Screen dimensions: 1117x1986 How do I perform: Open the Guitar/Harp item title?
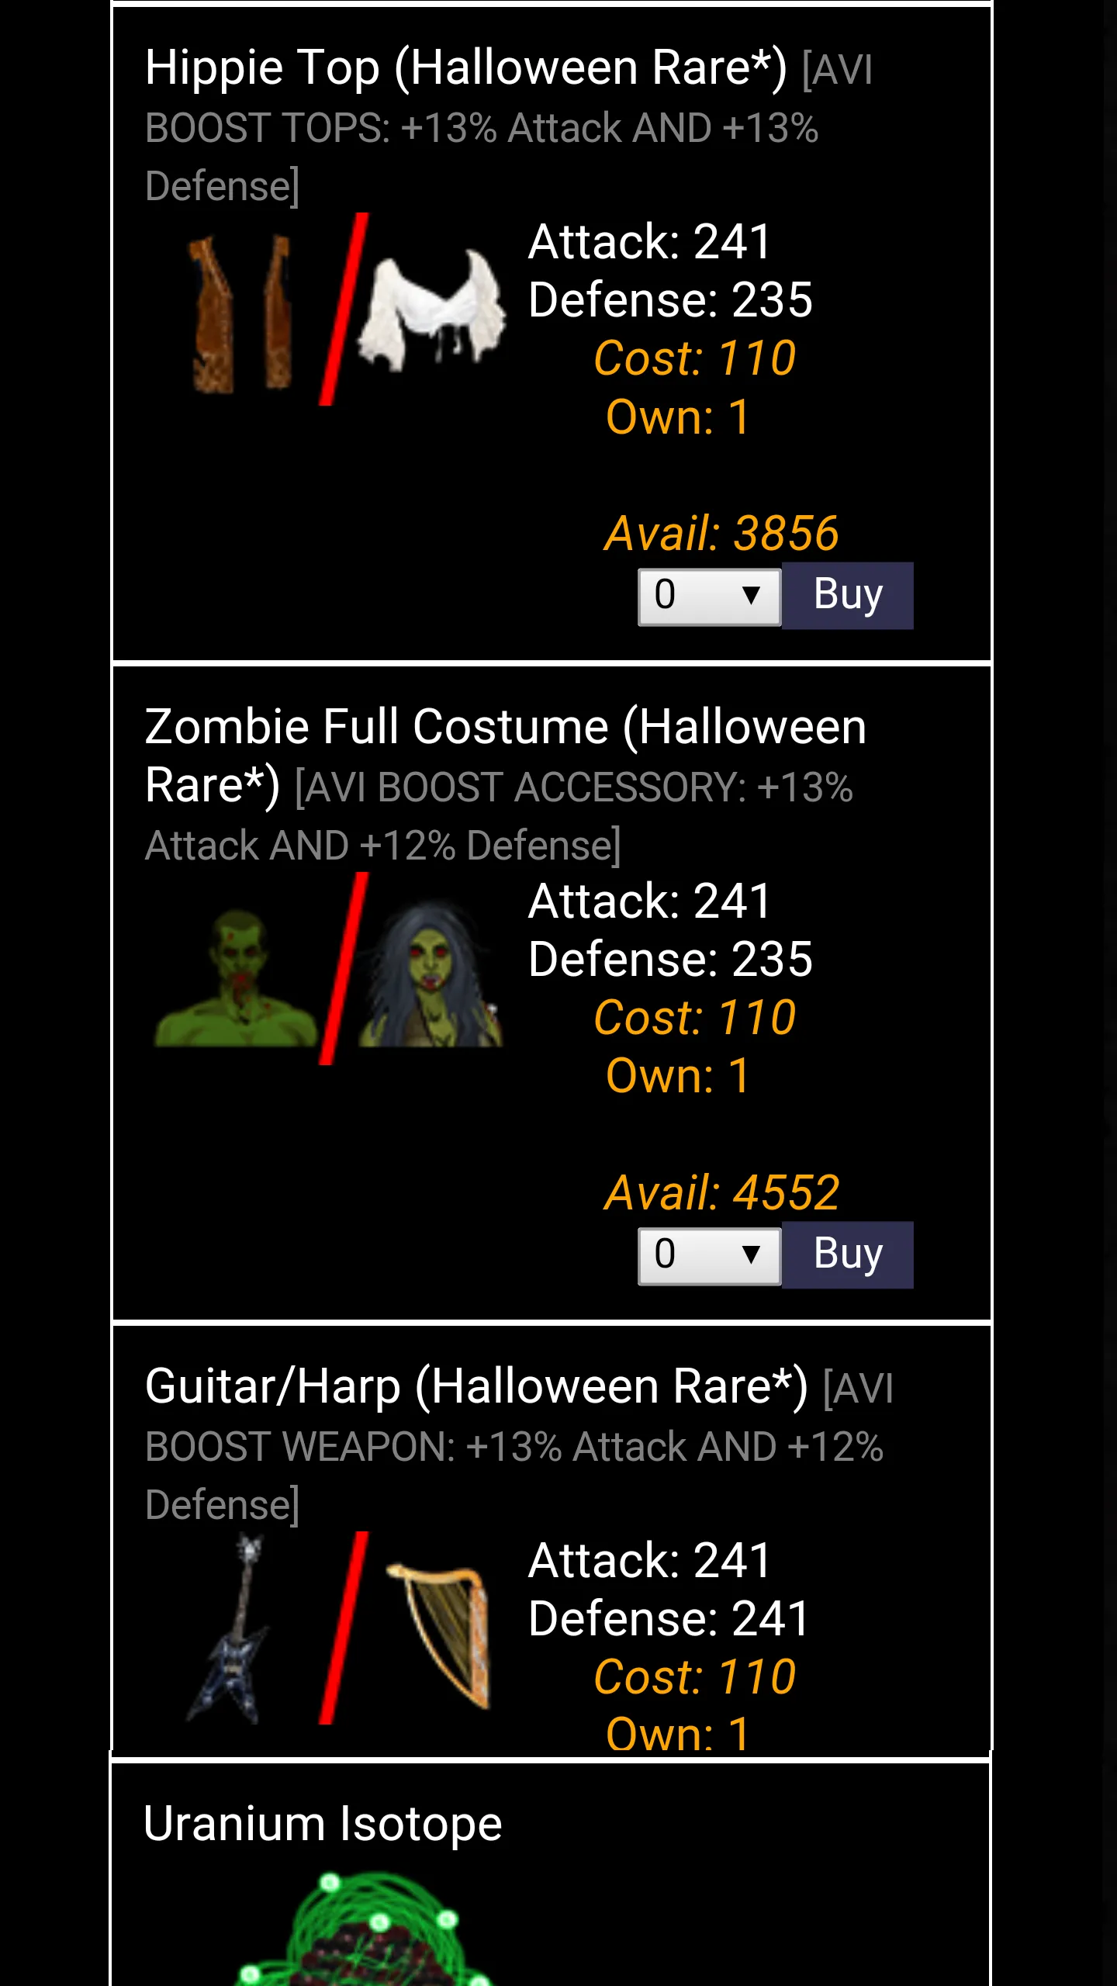click(476, 1387)
